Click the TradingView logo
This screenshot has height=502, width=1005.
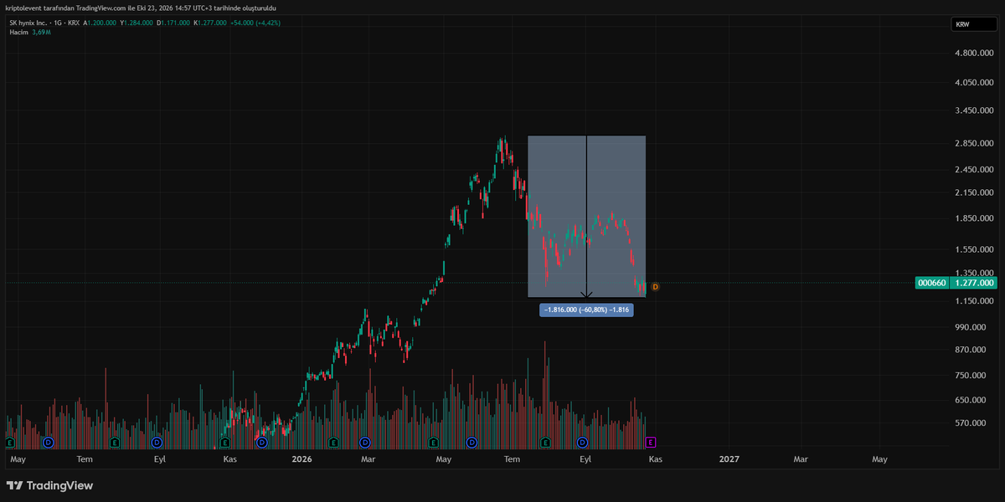coord(49,485)
